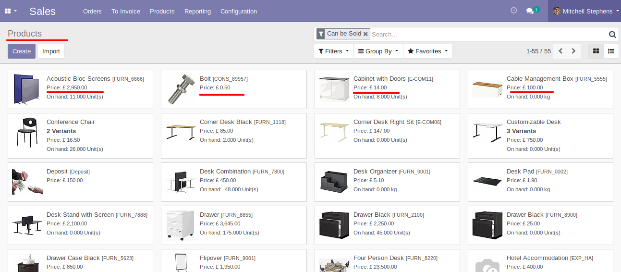
Task: Click the Create button
Action: point(22,51)
